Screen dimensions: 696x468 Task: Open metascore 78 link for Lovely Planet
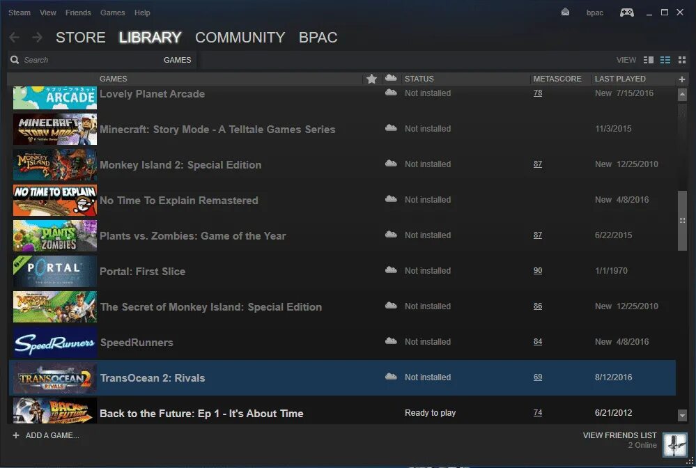tap(538, 93)
